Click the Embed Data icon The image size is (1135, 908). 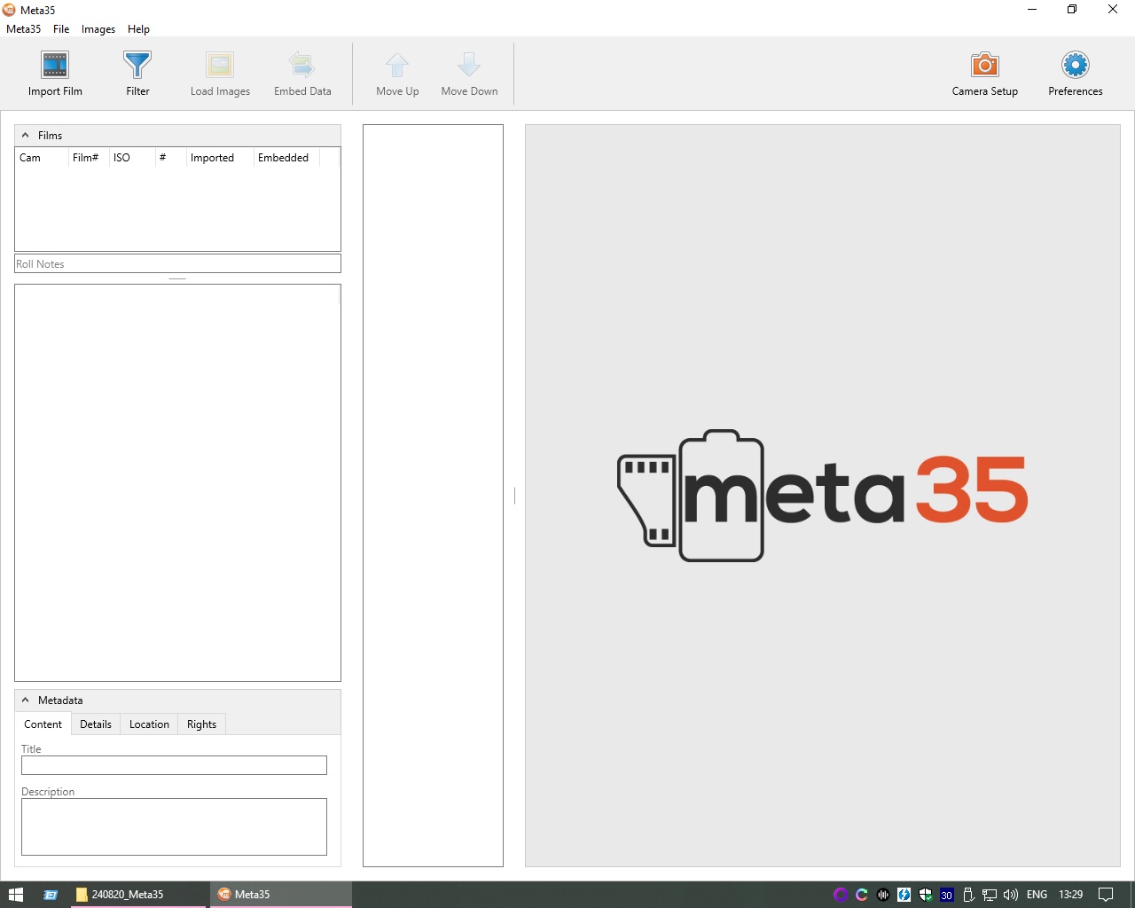click(302, 66)
